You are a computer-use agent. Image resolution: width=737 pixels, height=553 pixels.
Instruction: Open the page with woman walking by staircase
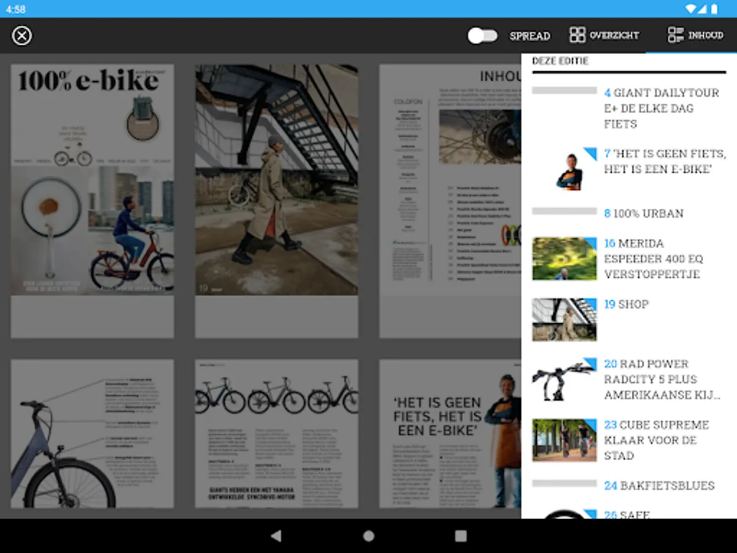[x=276, y=201]
